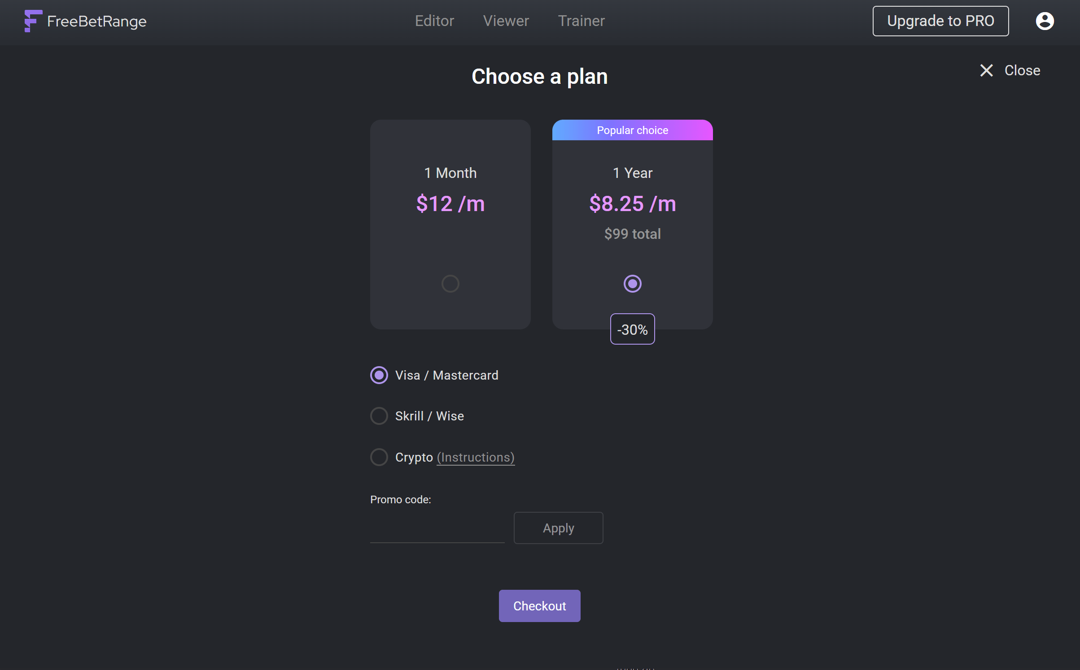Click the Popular choice banner
The height and width of the screenshot is (670, 1080).
point(632,130)
